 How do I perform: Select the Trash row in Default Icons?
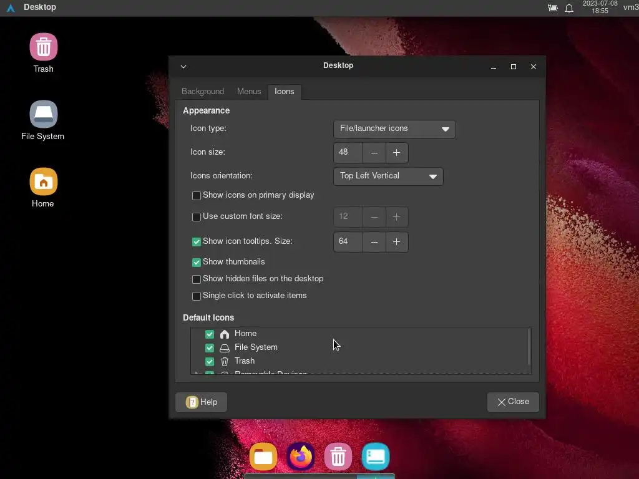click(x=360, y=361)
